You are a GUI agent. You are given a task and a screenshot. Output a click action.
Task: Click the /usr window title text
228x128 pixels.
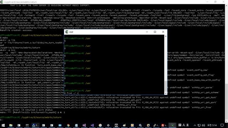coord(71,32)
